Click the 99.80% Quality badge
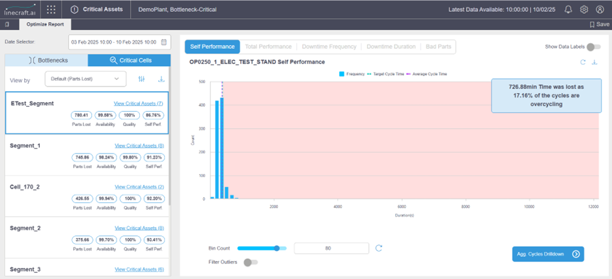 [130, 157]
